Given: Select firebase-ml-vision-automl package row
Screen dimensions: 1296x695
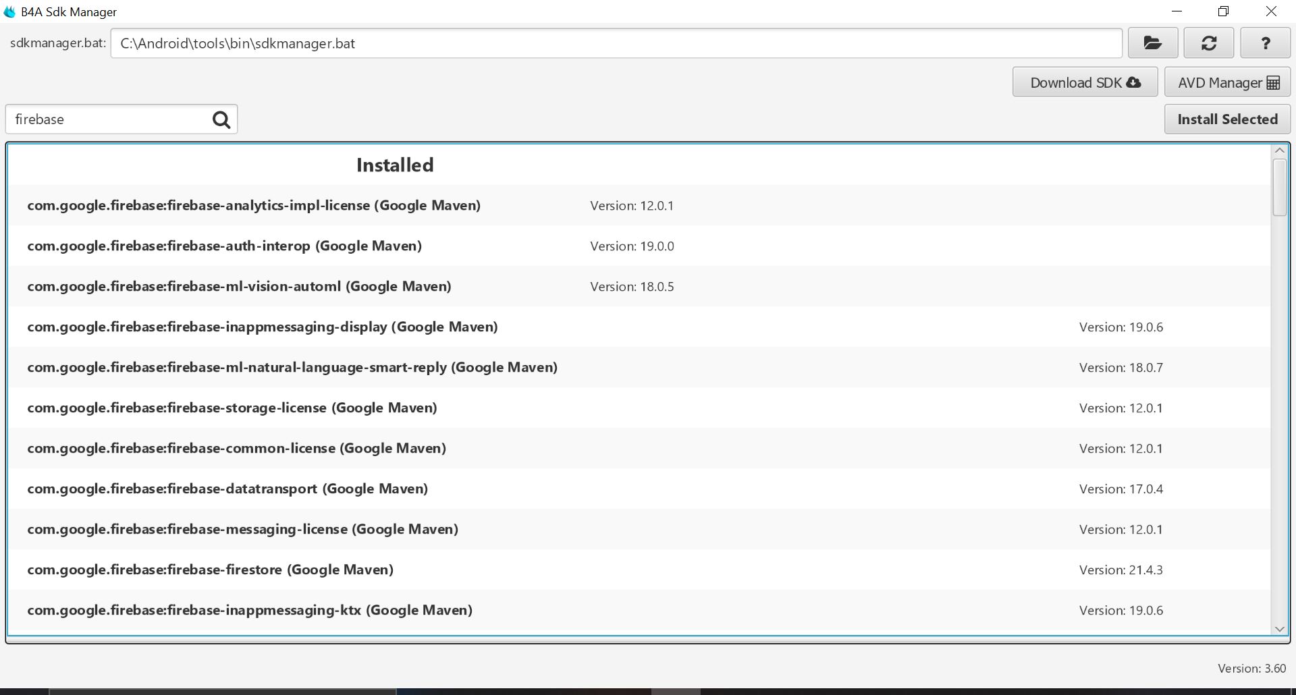Looking at the screenshot, I should [639, 286].
